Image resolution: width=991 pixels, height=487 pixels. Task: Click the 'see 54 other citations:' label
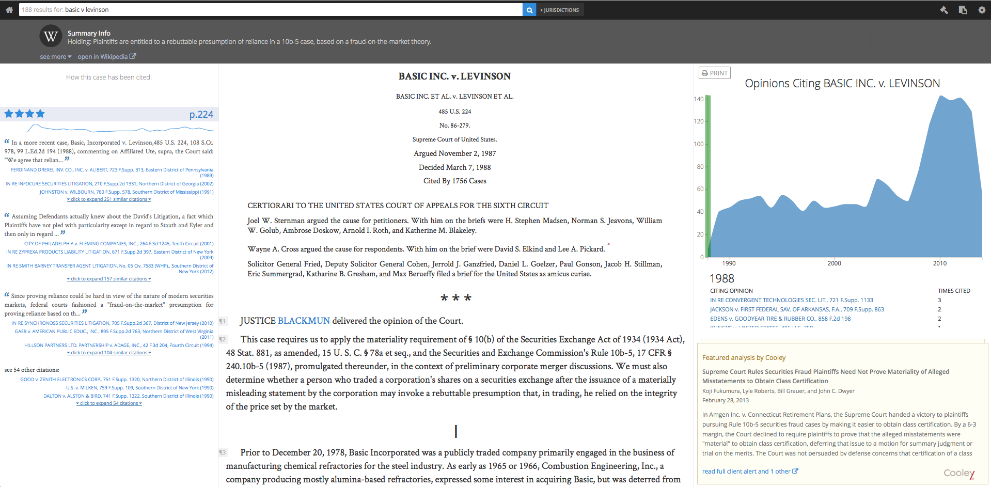pos(32,370)
